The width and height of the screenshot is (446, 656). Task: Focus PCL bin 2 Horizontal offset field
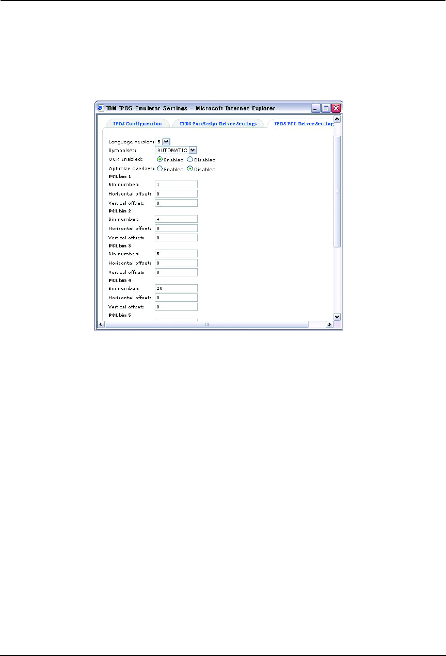coord(177,228)
